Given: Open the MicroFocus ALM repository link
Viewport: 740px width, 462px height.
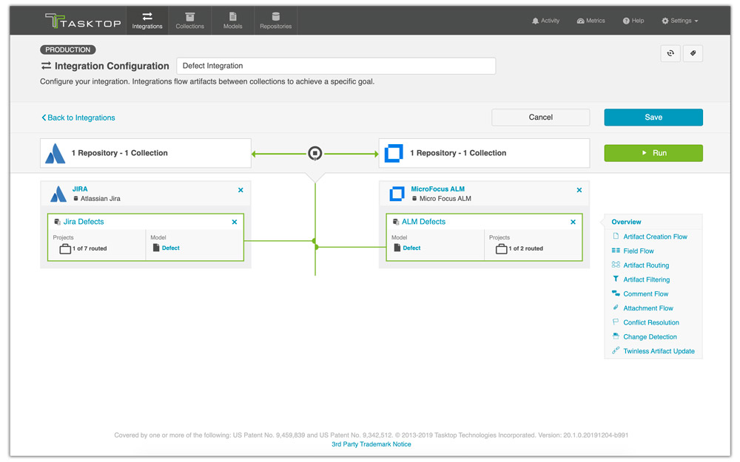Looking at the screenshot, I should (437, 189).
